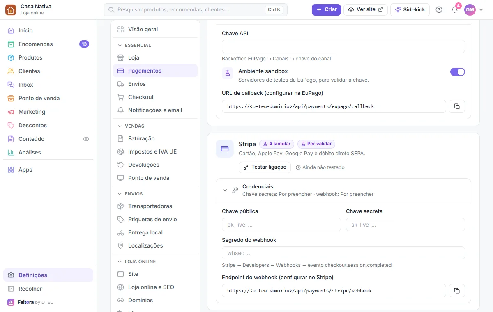Open Domínios settings page

tap(155, 300)
